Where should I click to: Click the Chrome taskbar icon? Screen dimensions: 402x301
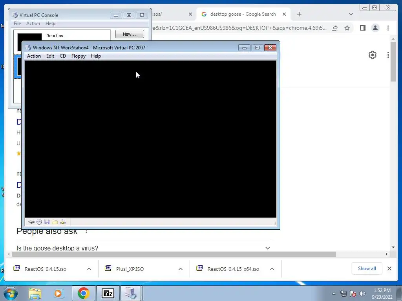pyautogui.click(x=83, y=293)
